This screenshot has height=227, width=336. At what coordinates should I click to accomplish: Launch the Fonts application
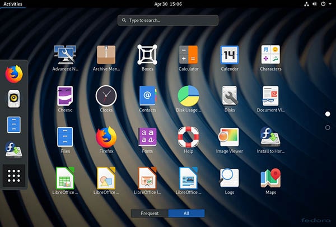pyautogui.click(x=147, y=137)
